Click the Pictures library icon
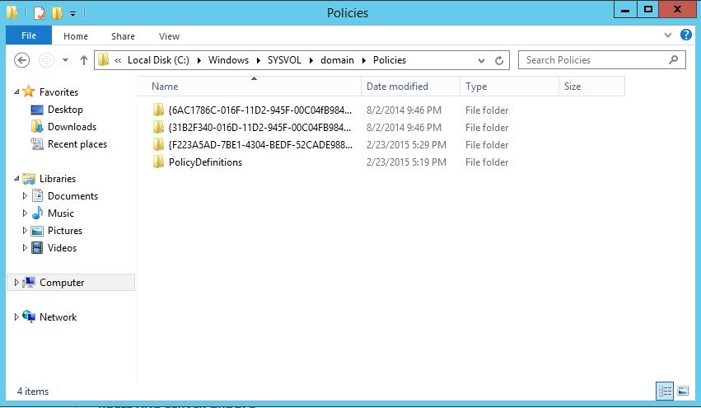The width and height of the screenshot is (701, 408). point(38,231)
